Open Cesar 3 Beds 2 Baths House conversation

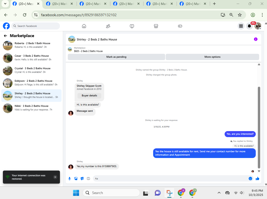tap(31, 58)
